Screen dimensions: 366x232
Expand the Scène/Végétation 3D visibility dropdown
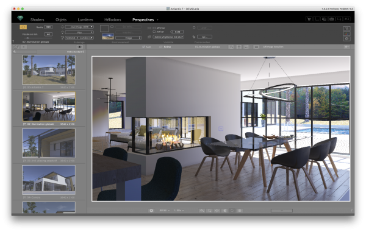[x=168, y=37]
